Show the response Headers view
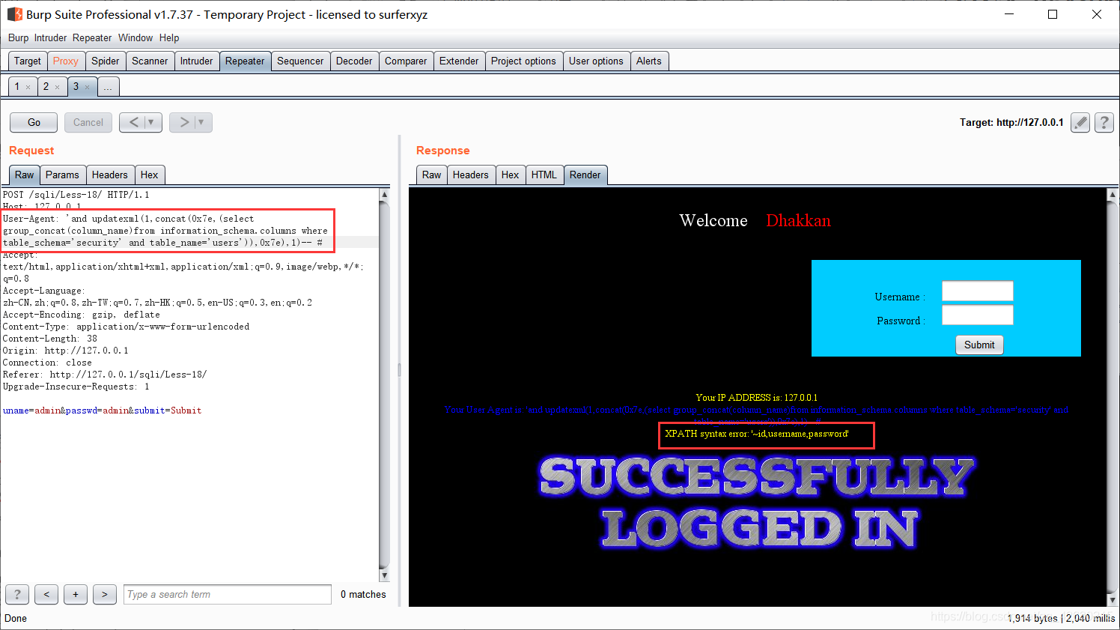 tap(471, 175)
